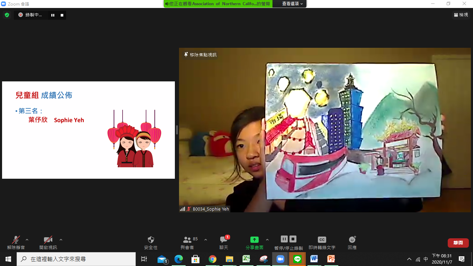Stop recording from the top-left indicator
The height and width of the screenshot is (266, 473).
point(62,15)
